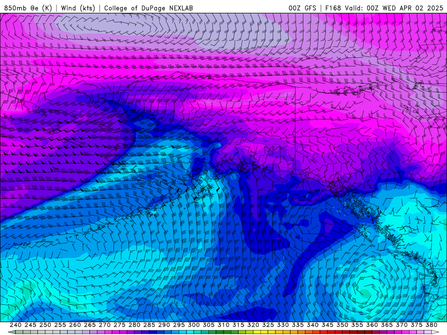Click the "WED APR 02 2025" valid date

click(x=412, y=8)
